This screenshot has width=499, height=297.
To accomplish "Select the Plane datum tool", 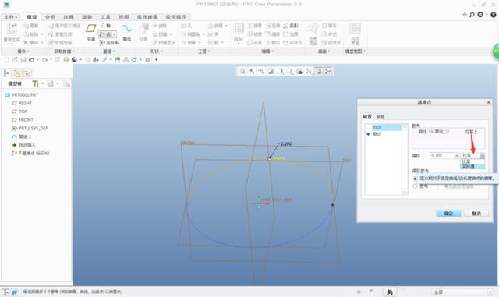I will pos(91,33).
